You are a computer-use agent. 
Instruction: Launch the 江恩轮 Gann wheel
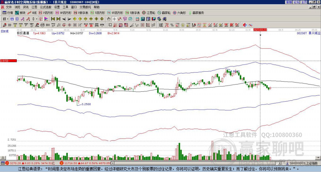tap(149, 13)
